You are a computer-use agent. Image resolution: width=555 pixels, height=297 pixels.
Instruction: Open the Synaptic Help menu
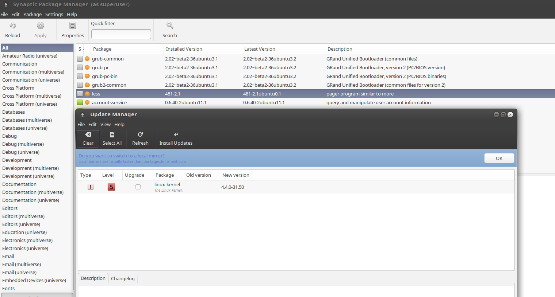(72, 14)
